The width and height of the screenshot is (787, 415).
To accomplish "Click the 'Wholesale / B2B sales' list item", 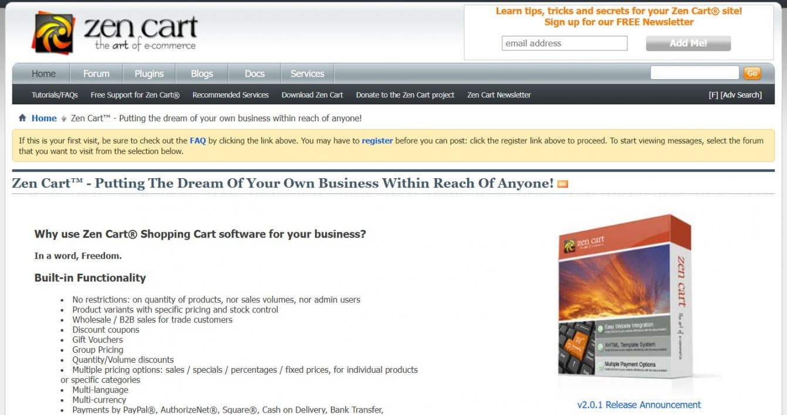I will (x=153, y=320).
